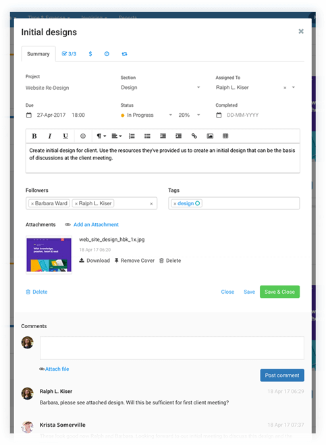This screenshot has height=445, width=326.
Task: Insert emoji via the smiley icon
Action: point(83,136)
